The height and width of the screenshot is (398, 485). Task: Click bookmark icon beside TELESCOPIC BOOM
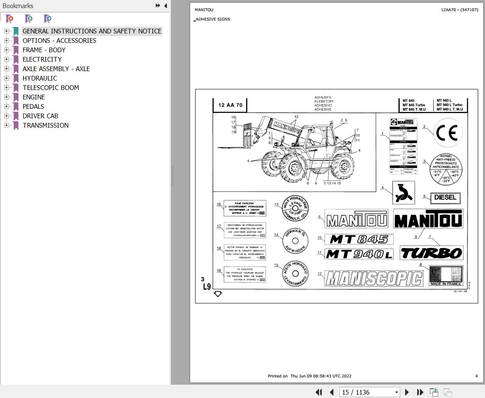click(x=16, y=87)
